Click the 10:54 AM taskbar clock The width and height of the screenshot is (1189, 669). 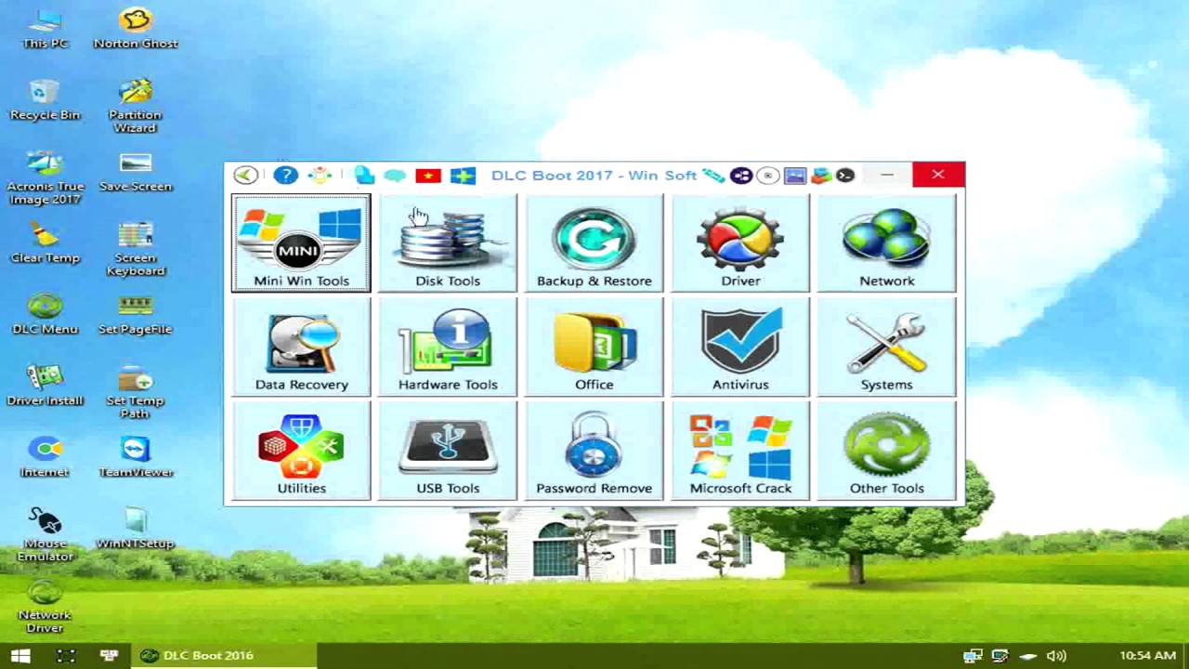[x=1148, y=656]
